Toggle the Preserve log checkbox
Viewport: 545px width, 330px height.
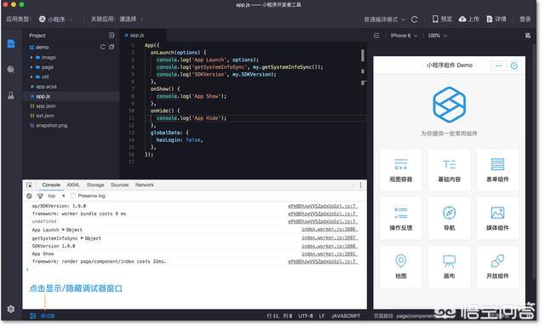(x=73, y=196)
